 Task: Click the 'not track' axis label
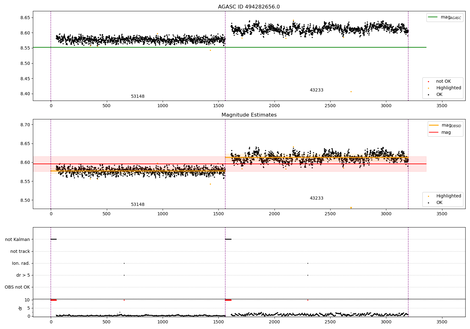[x=20, y=252]
